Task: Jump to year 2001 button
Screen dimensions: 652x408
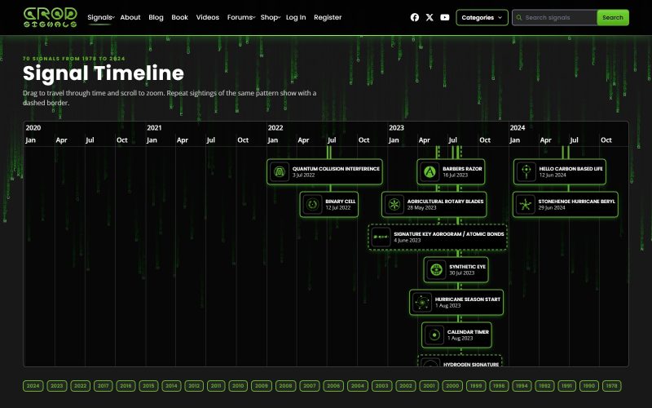Action: pyautogui.click(x=429, y=386)
